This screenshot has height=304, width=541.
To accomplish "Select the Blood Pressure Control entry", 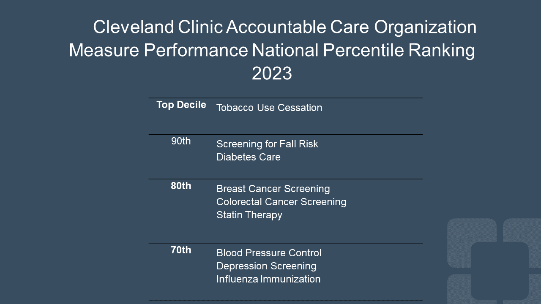I will tap(269, 253).
